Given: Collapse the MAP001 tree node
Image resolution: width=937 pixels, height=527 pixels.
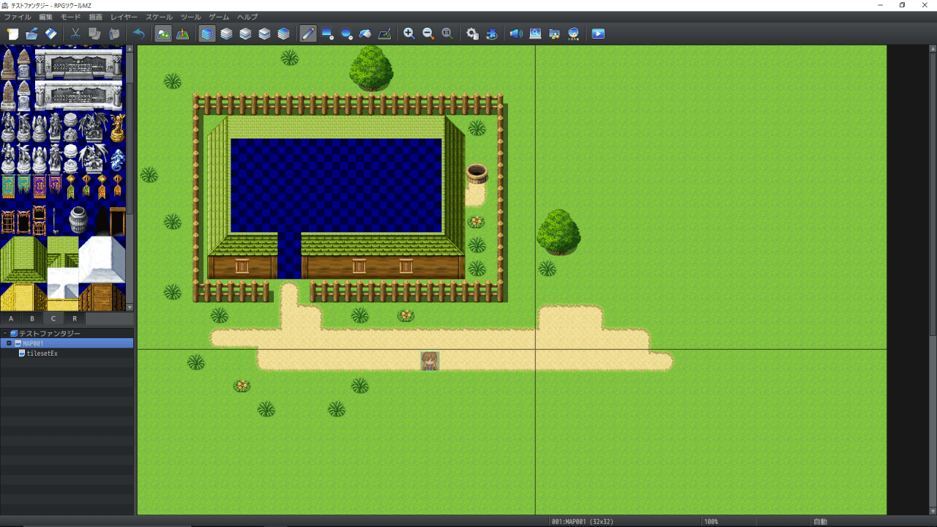Looking at the screenshot, I should coord(9,343).
